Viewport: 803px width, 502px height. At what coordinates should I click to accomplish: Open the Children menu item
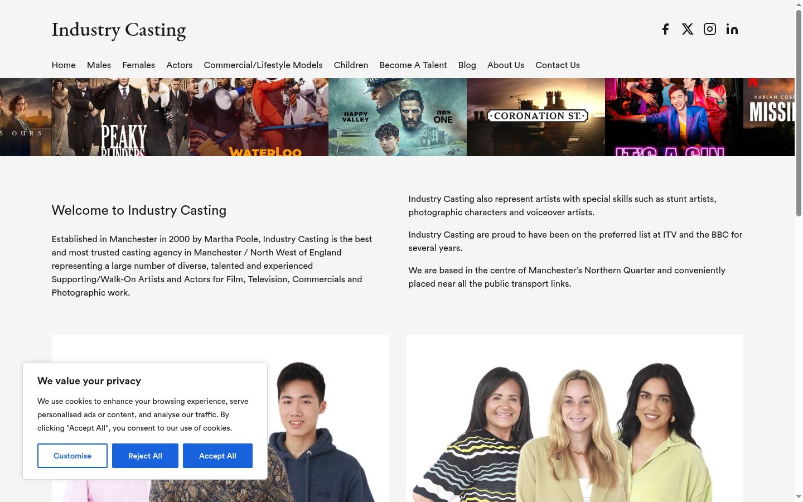tap(351, 65)
